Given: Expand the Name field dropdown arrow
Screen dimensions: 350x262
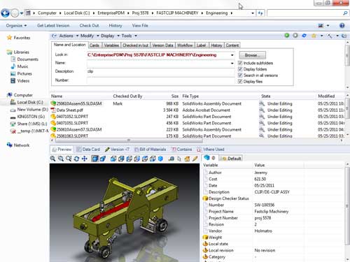Looking at the screenshot, I should pyautogui.click(x=232, y=63).
